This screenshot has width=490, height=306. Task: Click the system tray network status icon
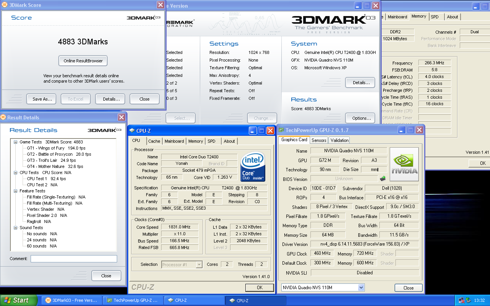point(462,300)
